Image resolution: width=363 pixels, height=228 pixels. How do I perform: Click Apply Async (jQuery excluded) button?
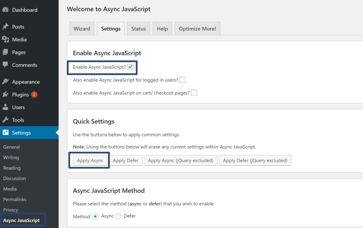[x=180, y=160]
